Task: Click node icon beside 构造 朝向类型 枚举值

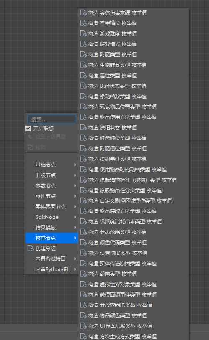Action: coord(83,274)
